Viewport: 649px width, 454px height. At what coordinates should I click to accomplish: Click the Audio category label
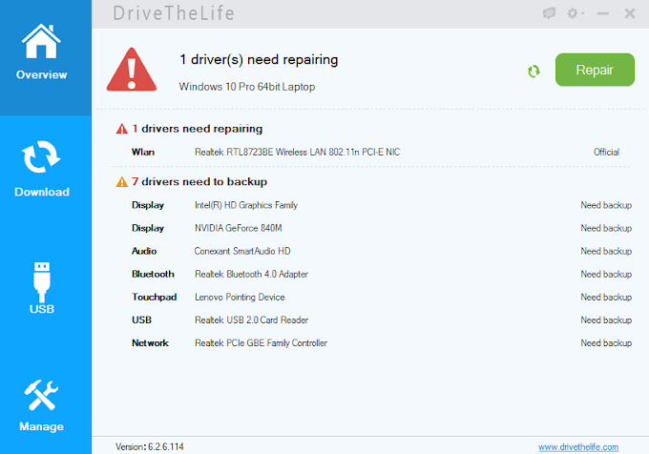(144, 251)
